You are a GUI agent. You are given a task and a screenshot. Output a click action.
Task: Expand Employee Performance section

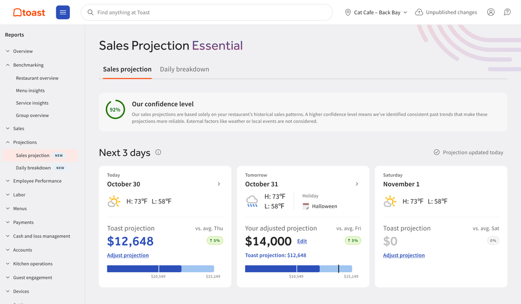coord(33,181)
